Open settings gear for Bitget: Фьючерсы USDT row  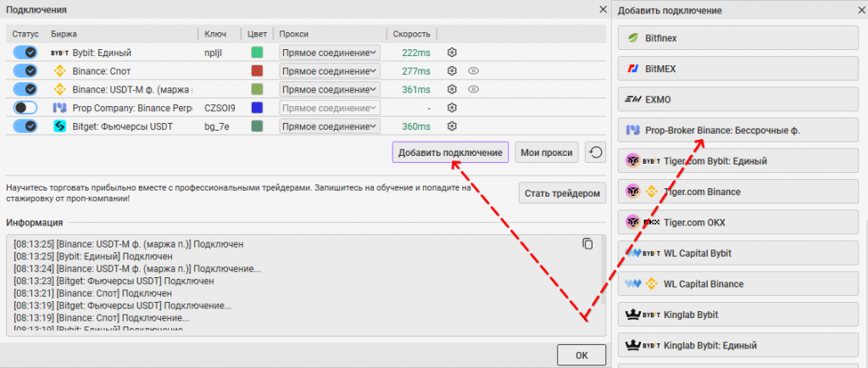tap(452, 126)
